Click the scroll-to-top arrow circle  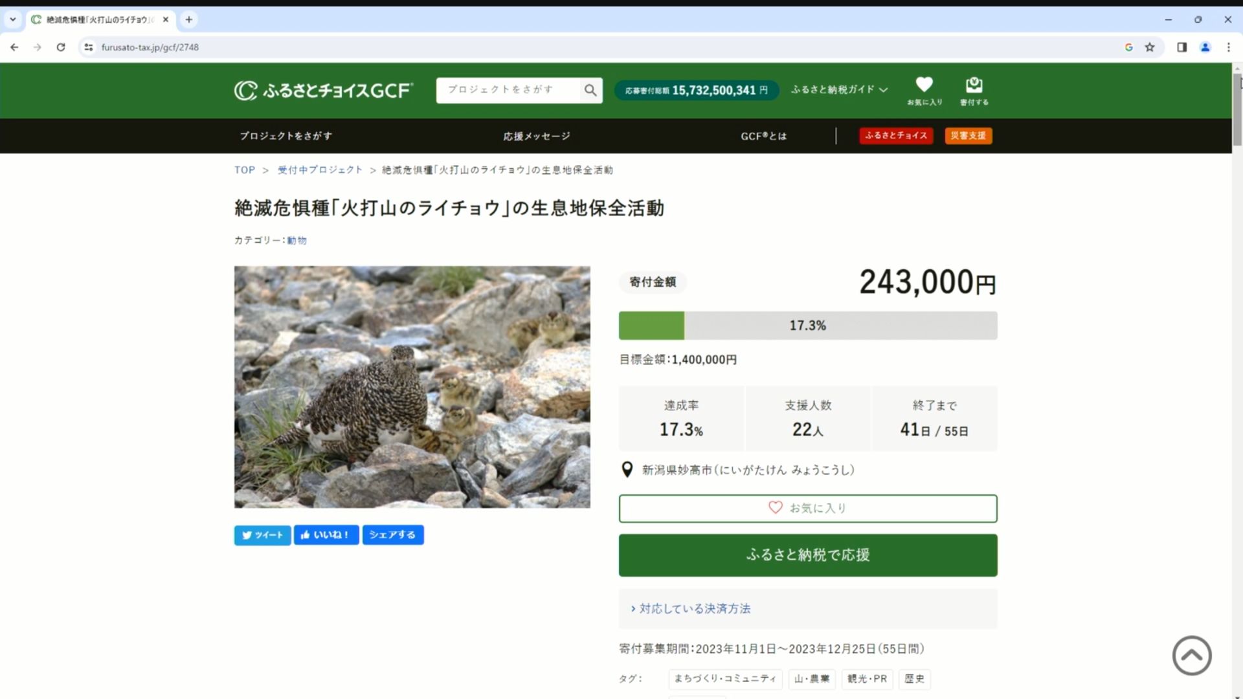pos(1191,655)
